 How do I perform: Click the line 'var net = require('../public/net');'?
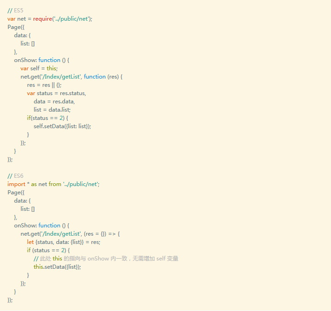click(x=50, y=19)
